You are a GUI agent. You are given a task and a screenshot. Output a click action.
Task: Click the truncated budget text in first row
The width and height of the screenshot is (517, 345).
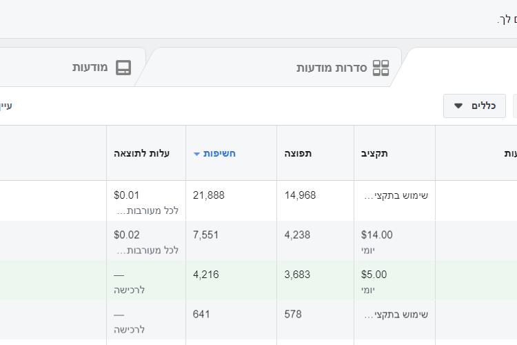point(396,195)
